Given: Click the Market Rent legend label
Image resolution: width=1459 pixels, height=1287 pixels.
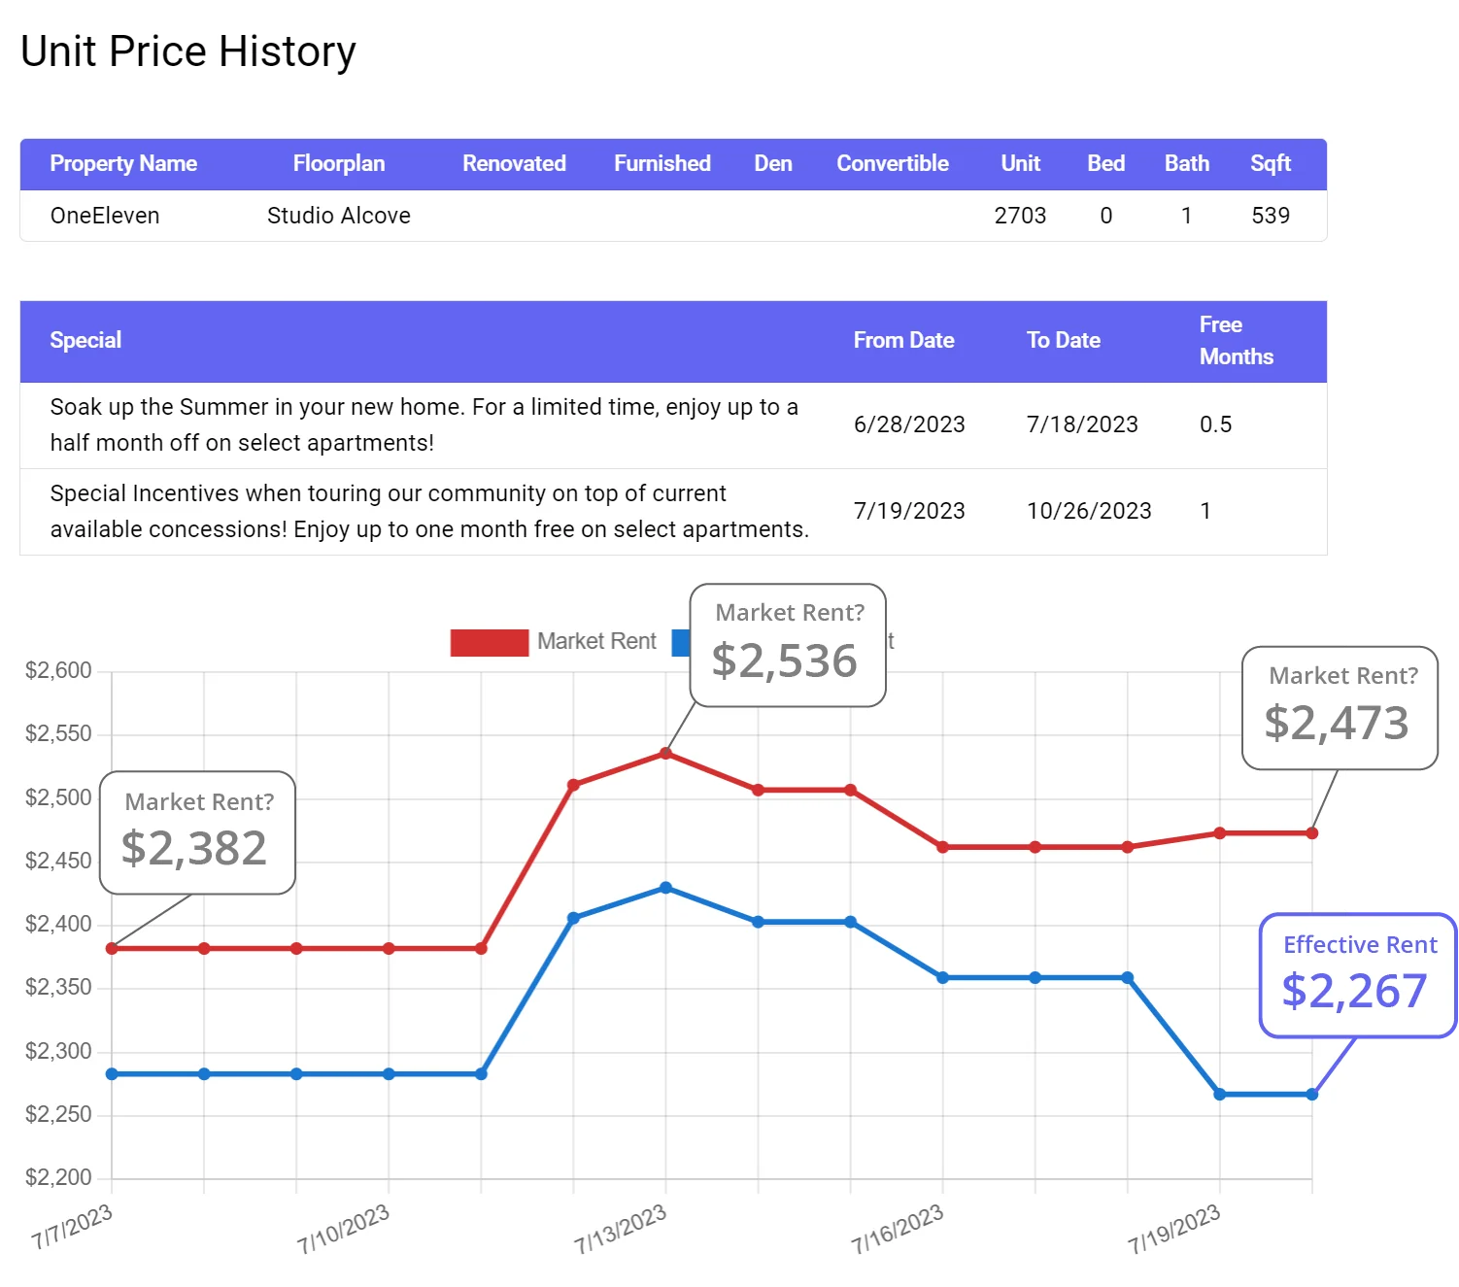Looking at the screenshot, I should (596, 641).
